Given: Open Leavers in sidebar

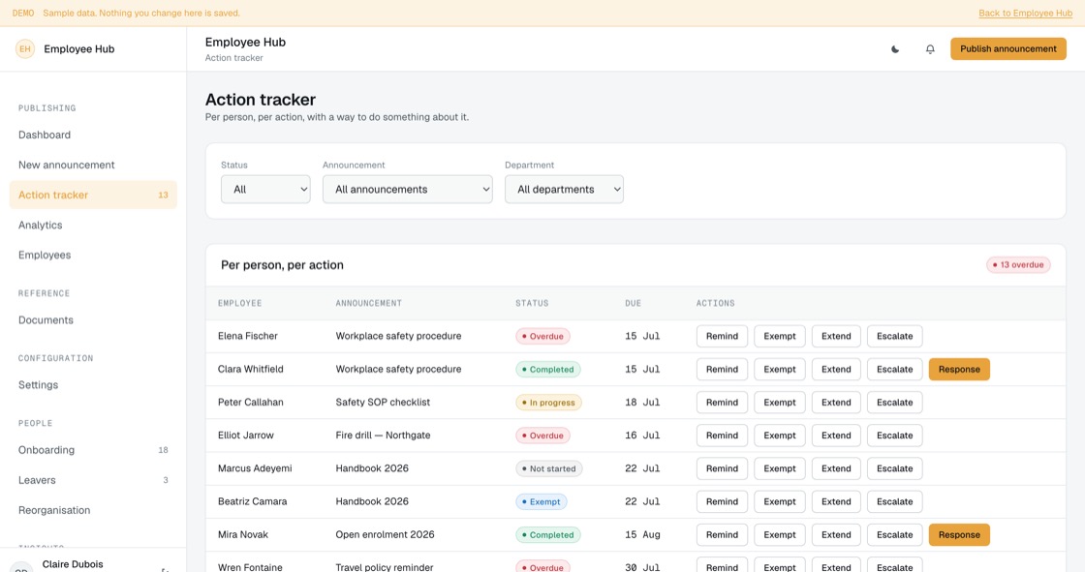Looking at the screenshot, I should click(x=93, y=480).
